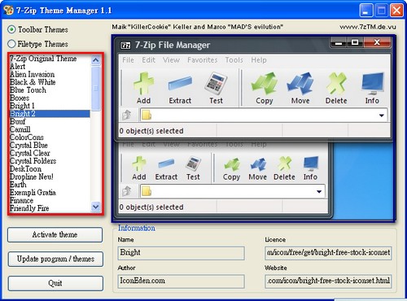Choose the Alien Invasion theme

[50, 74]
